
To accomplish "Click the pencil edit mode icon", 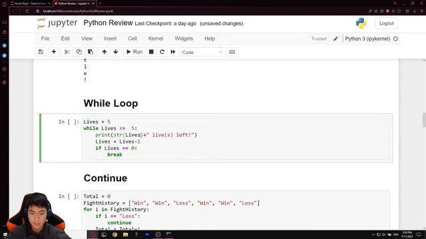I will pyautogui.click(x=335, y=39).
